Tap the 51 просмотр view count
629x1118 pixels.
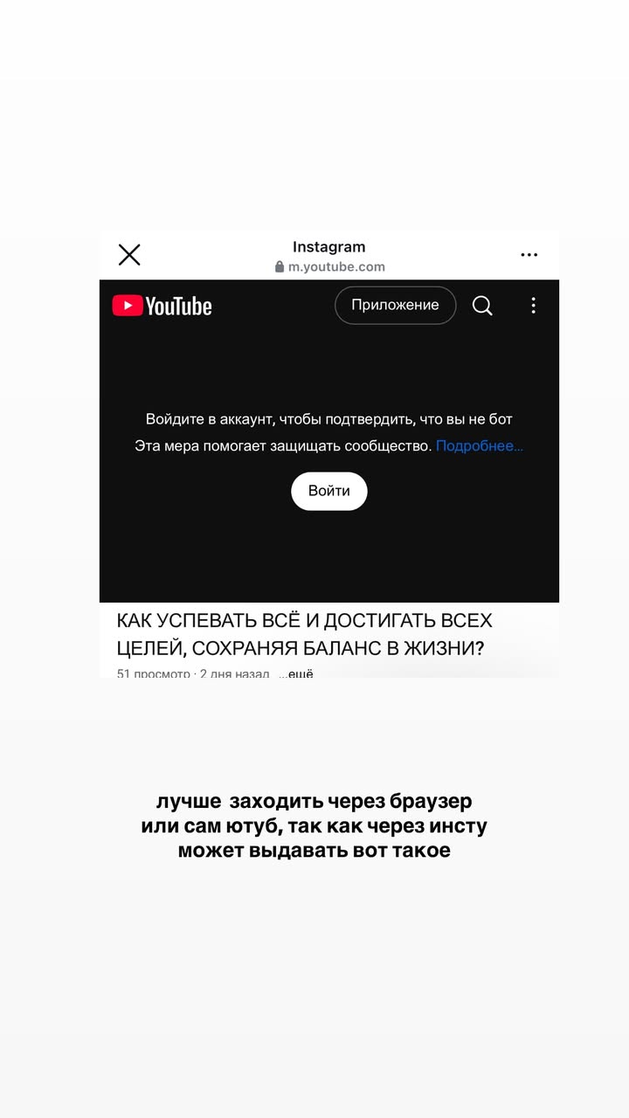(154, 673)
